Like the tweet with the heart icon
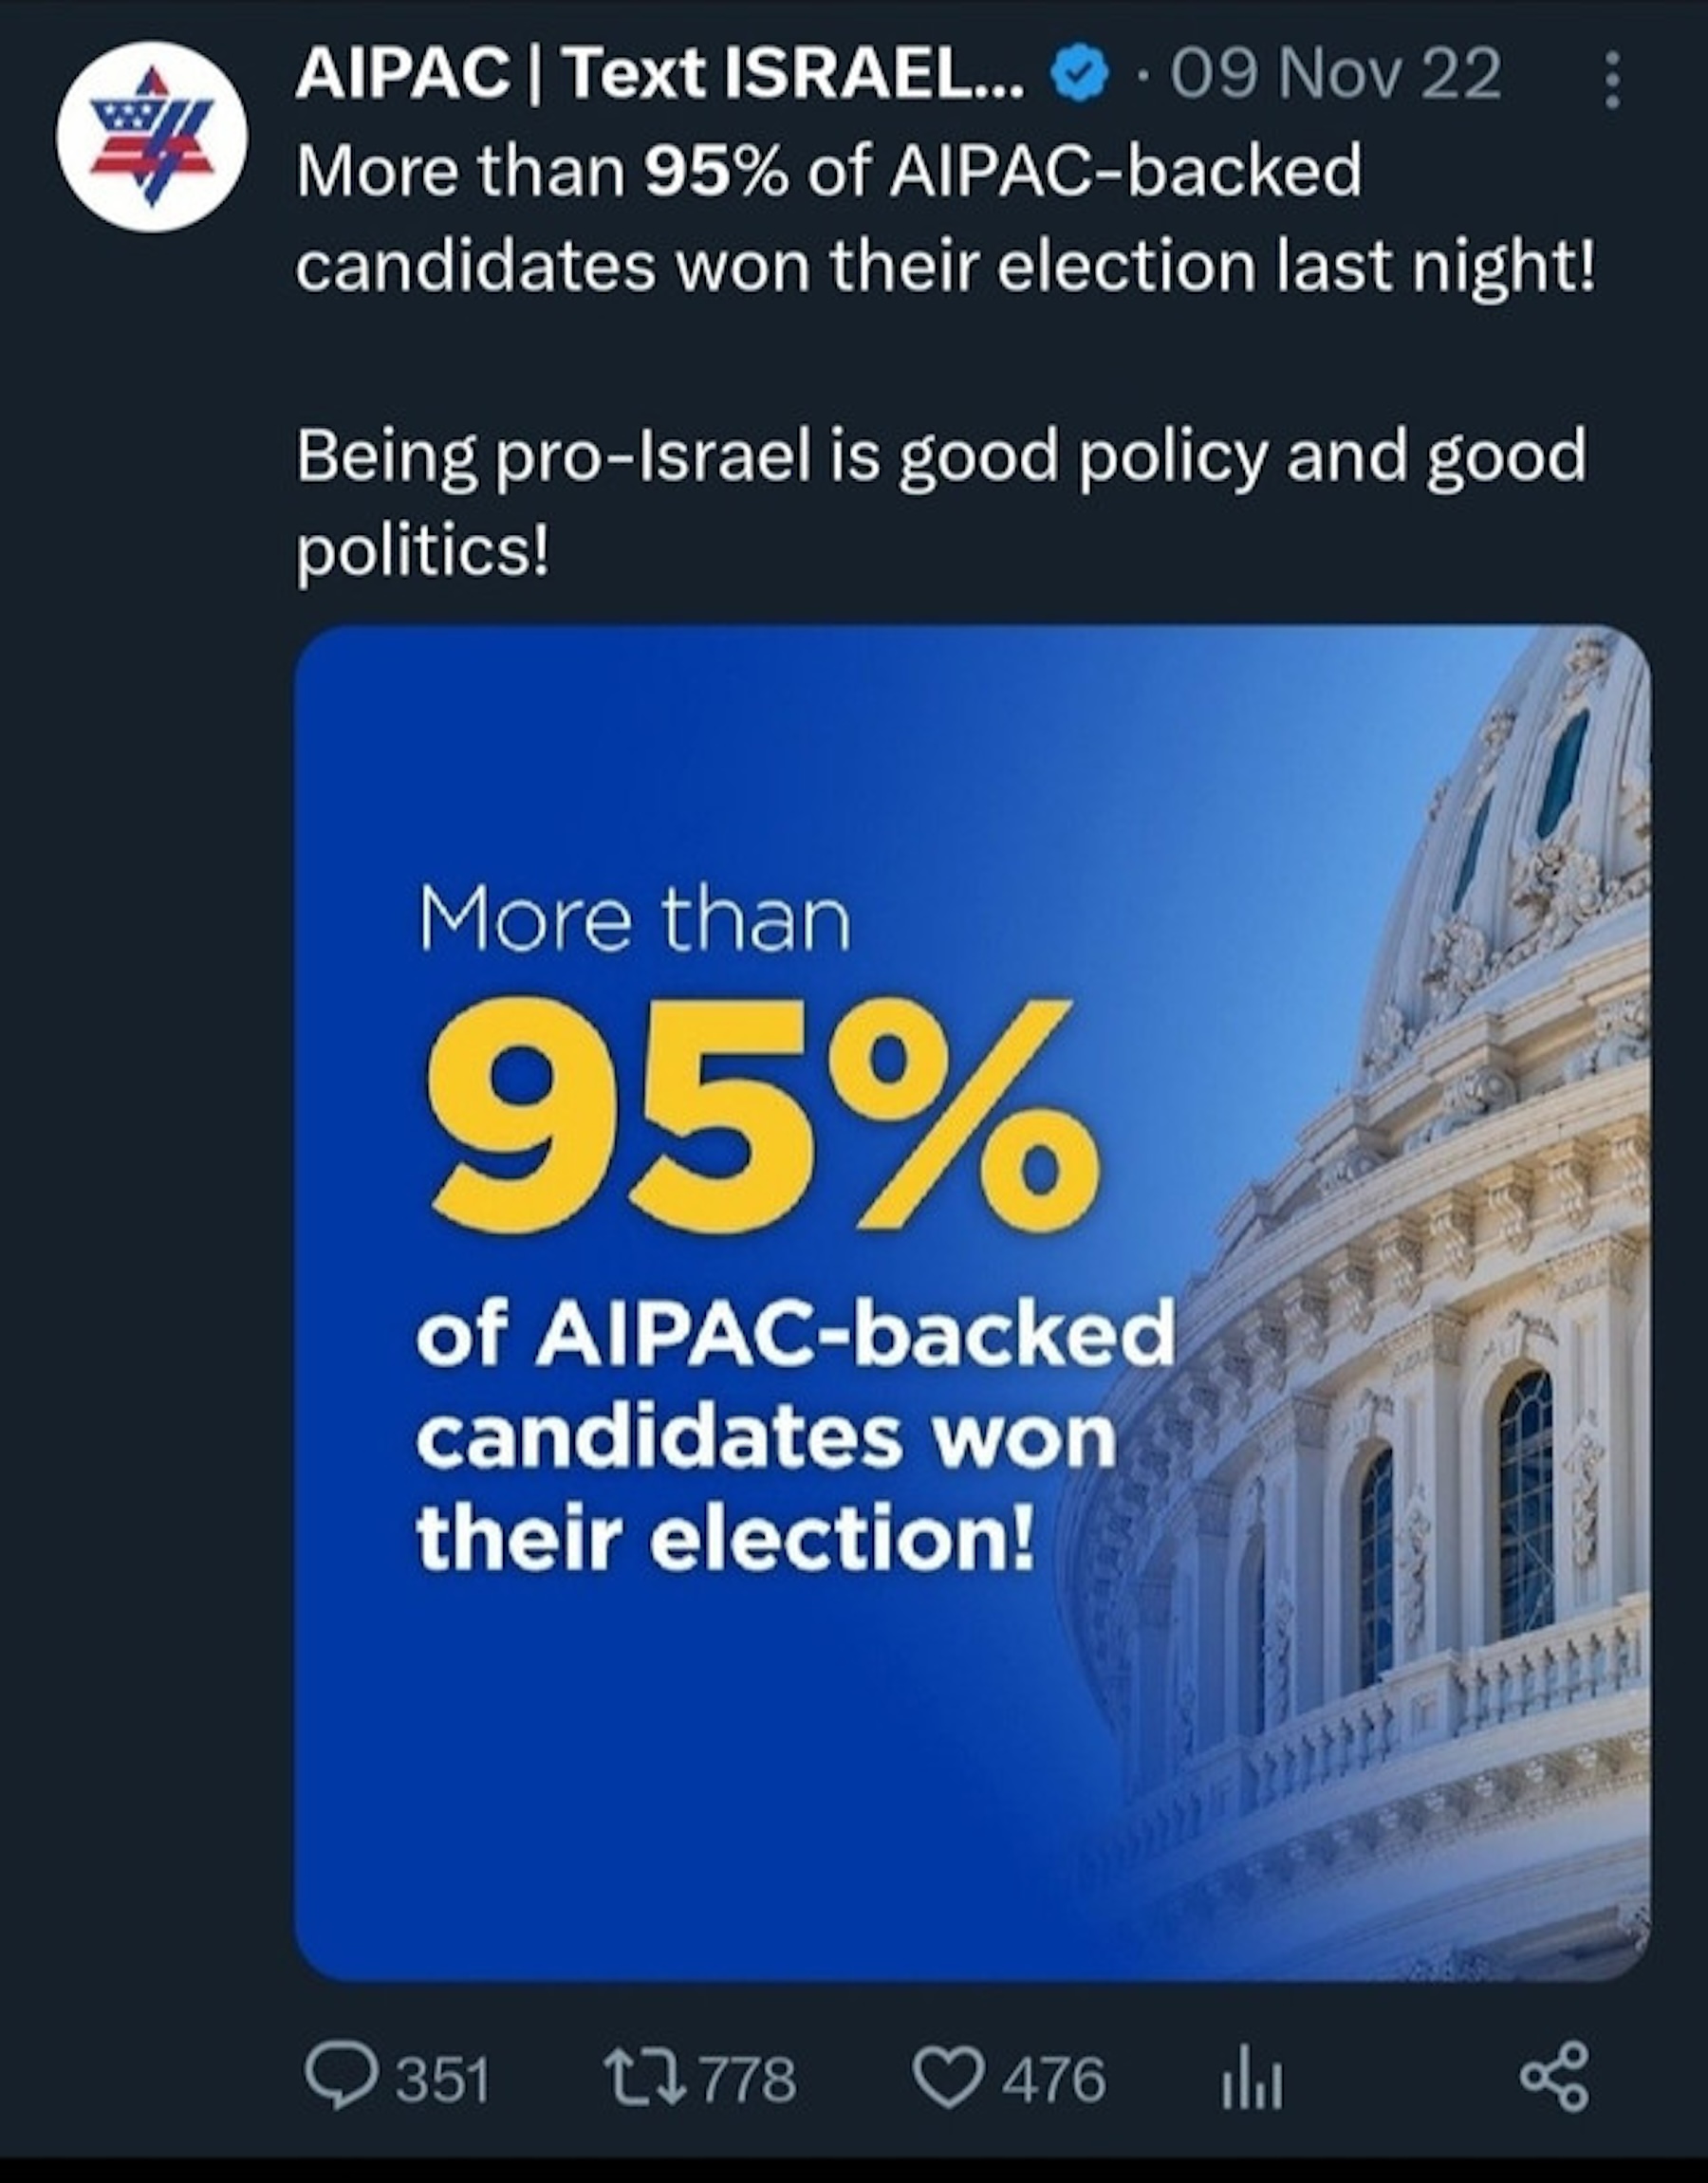1708x2183 pixels. [x=948, y=2079]
